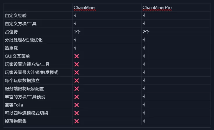
Task: Click the red X in 服务端限制玩家配置 row
Action: [76, 89]
